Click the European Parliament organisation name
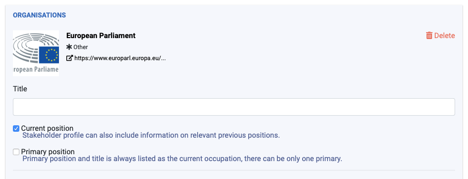The height and width of the screenshot is (179, 468). tap(101, 36)
